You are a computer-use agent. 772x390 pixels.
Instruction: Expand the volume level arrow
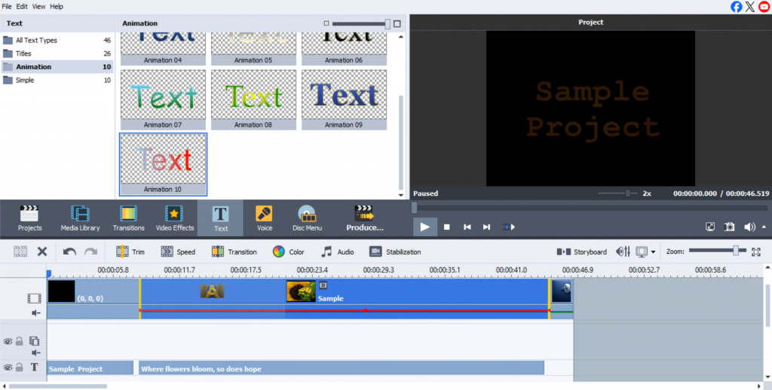tap(764, 227)
